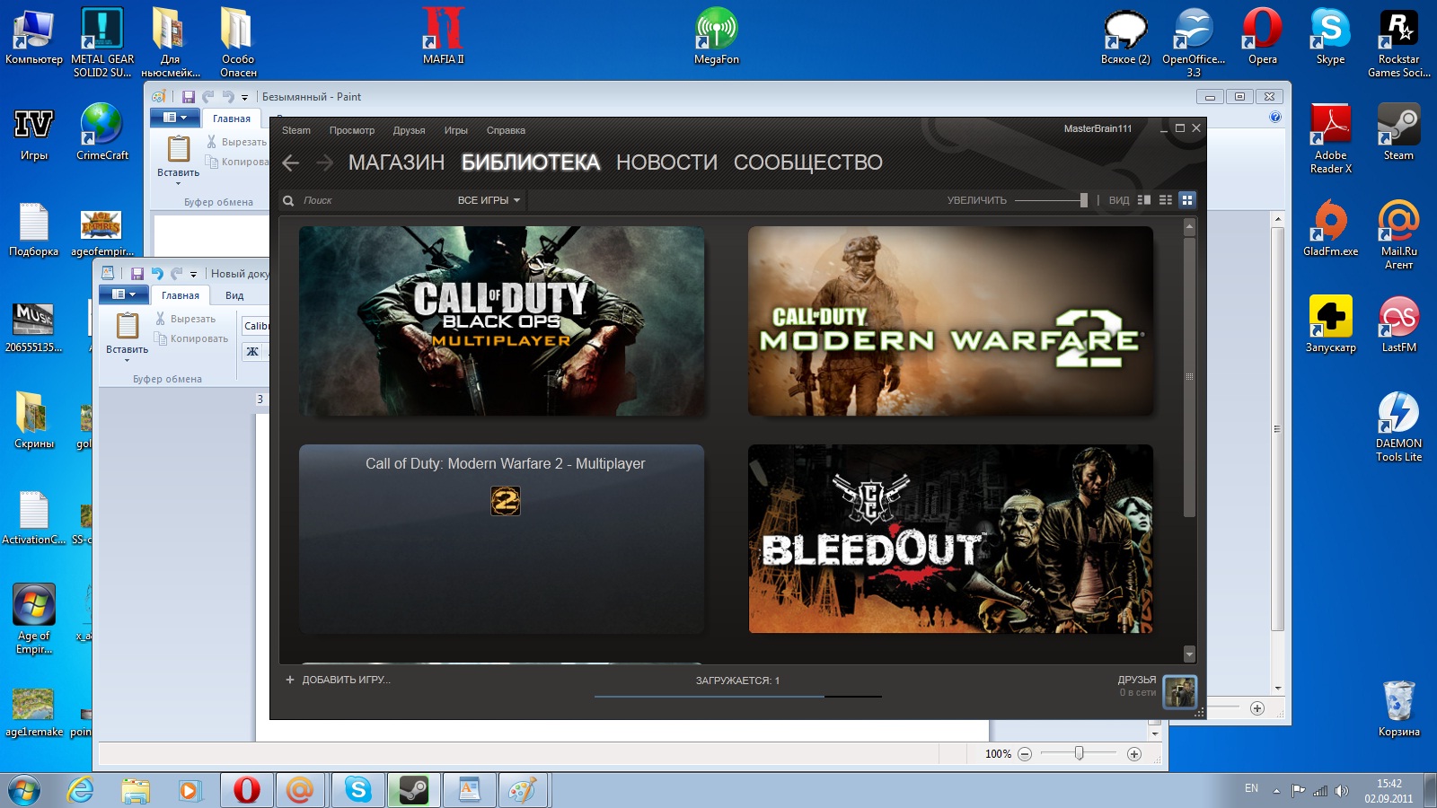Switch library to grid view
1437x808 pixels.
[x=1187, y=200]
